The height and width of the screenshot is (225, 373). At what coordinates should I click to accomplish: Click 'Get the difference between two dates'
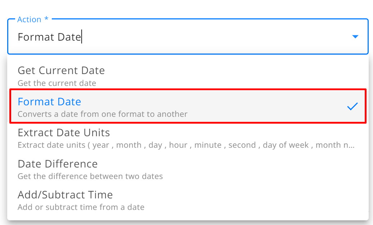[90, 176]
